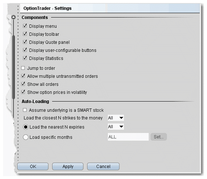This screenshot has height=179, width=207.
Task: Click the OK button
Action: [x=33, y=167]
